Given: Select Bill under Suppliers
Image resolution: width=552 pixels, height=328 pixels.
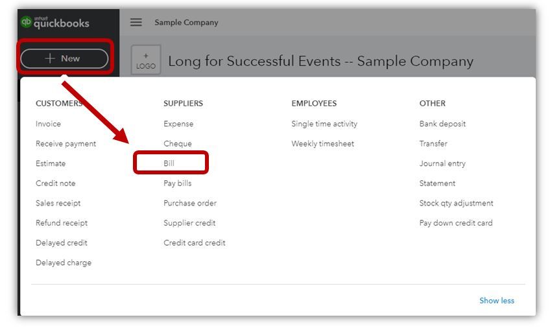Looking at the screenshot, I should pyautogui.click(x=169, y=163).
